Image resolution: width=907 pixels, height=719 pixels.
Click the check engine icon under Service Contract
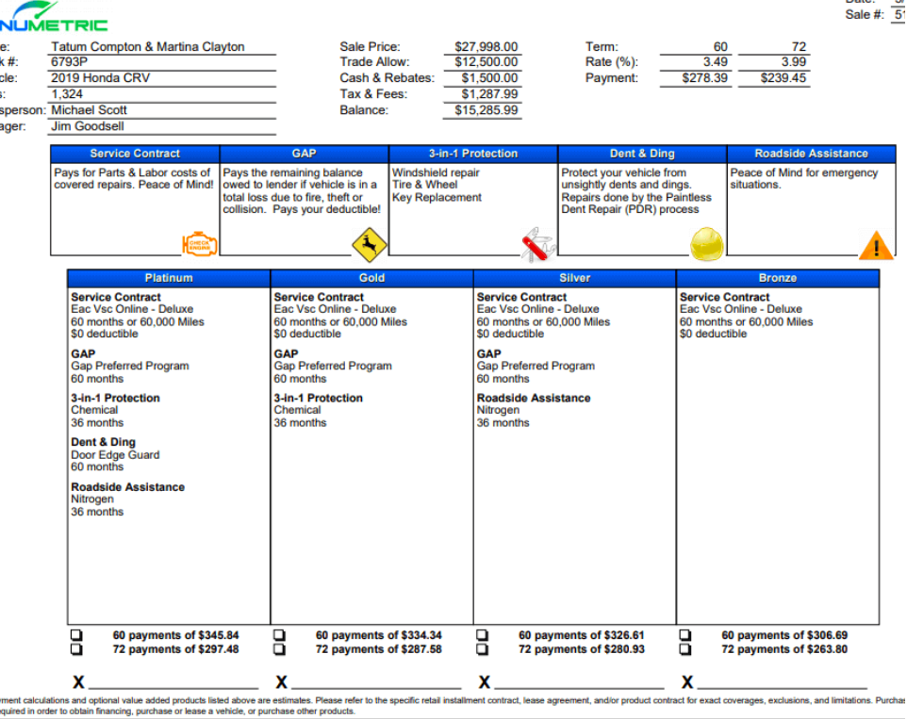click(200, 244)
